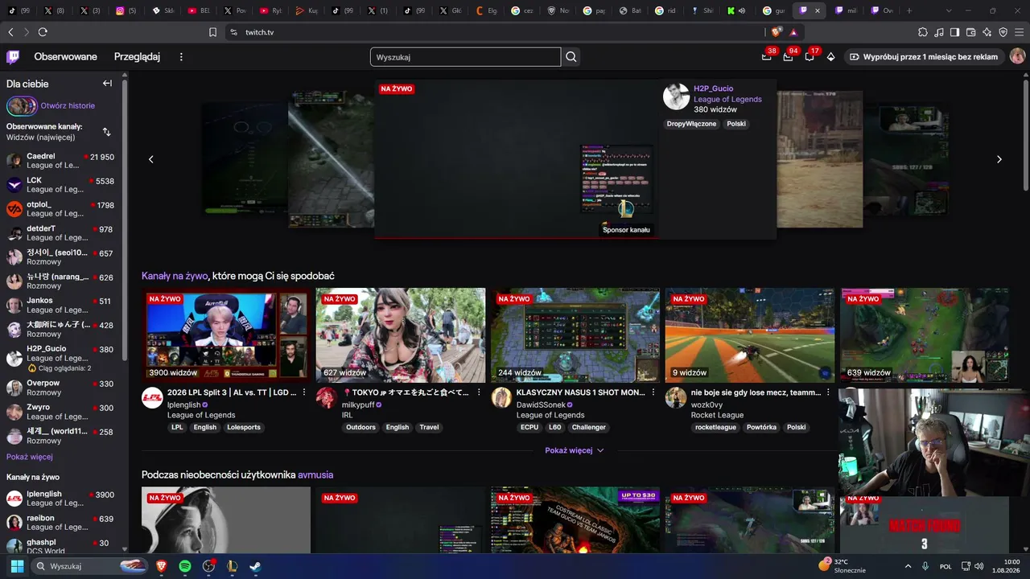Open Jankos channel in sidebar

[61, 305]
